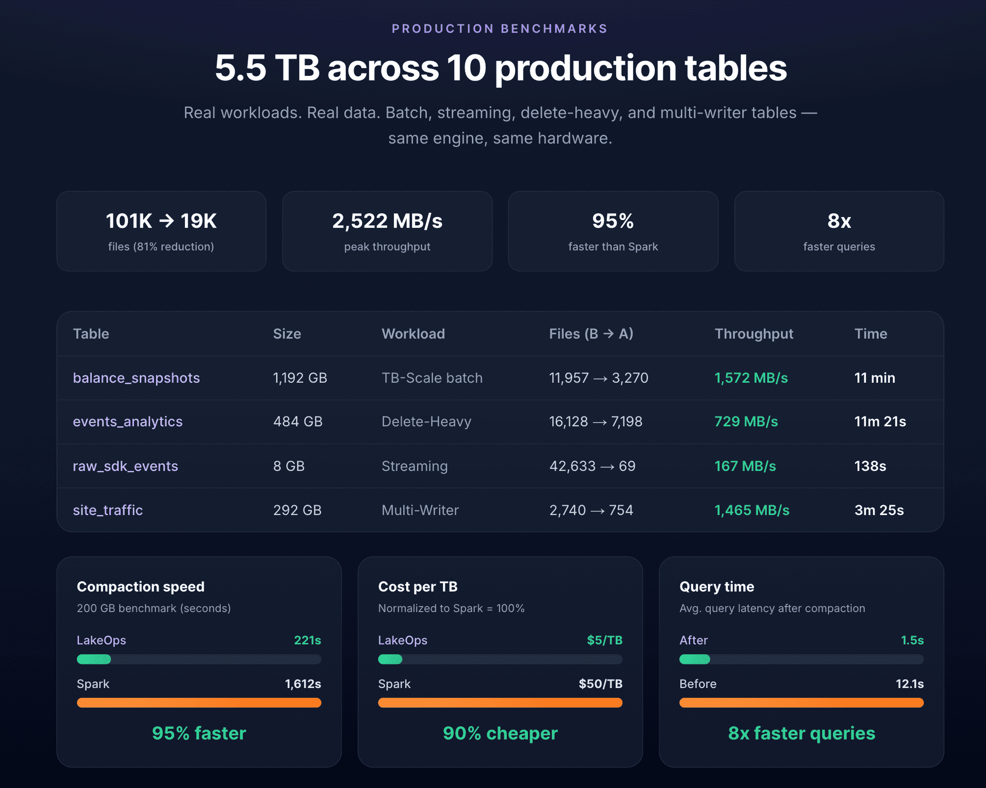
Task: Click the '8x' faster queries stat card
Action: point(839,231)
